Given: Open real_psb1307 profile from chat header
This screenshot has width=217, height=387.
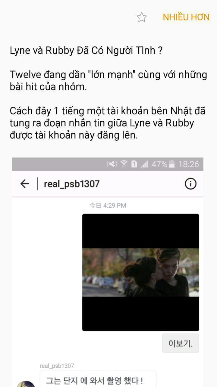Looking at the screenshot, I should (x=72, y=184).
